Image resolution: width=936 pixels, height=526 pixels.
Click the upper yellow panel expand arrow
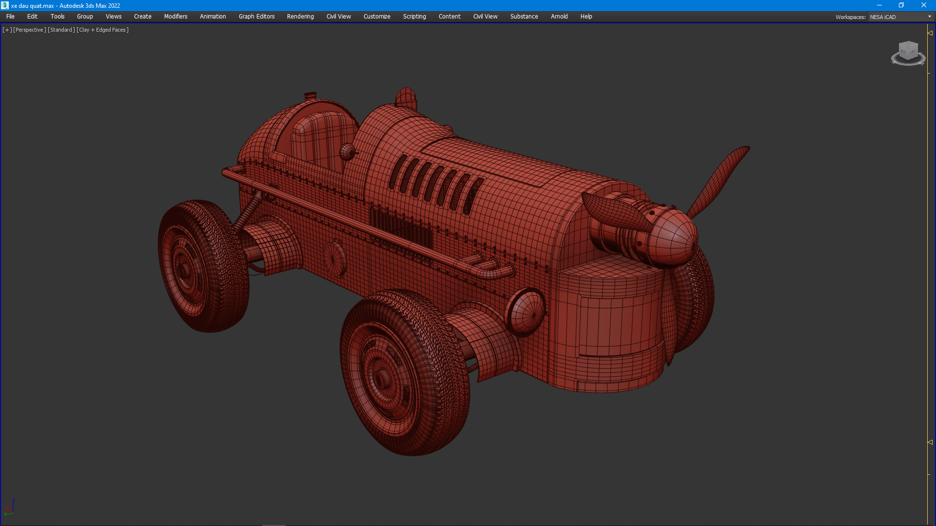(930, 33)
